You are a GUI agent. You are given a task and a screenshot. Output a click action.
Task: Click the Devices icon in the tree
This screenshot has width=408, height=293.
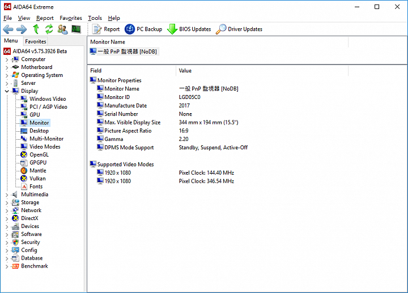coord(15,226)
